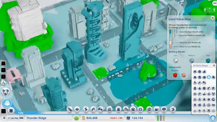Show the Density data map
The image size is (217, 122).
[x=204, y=72]
